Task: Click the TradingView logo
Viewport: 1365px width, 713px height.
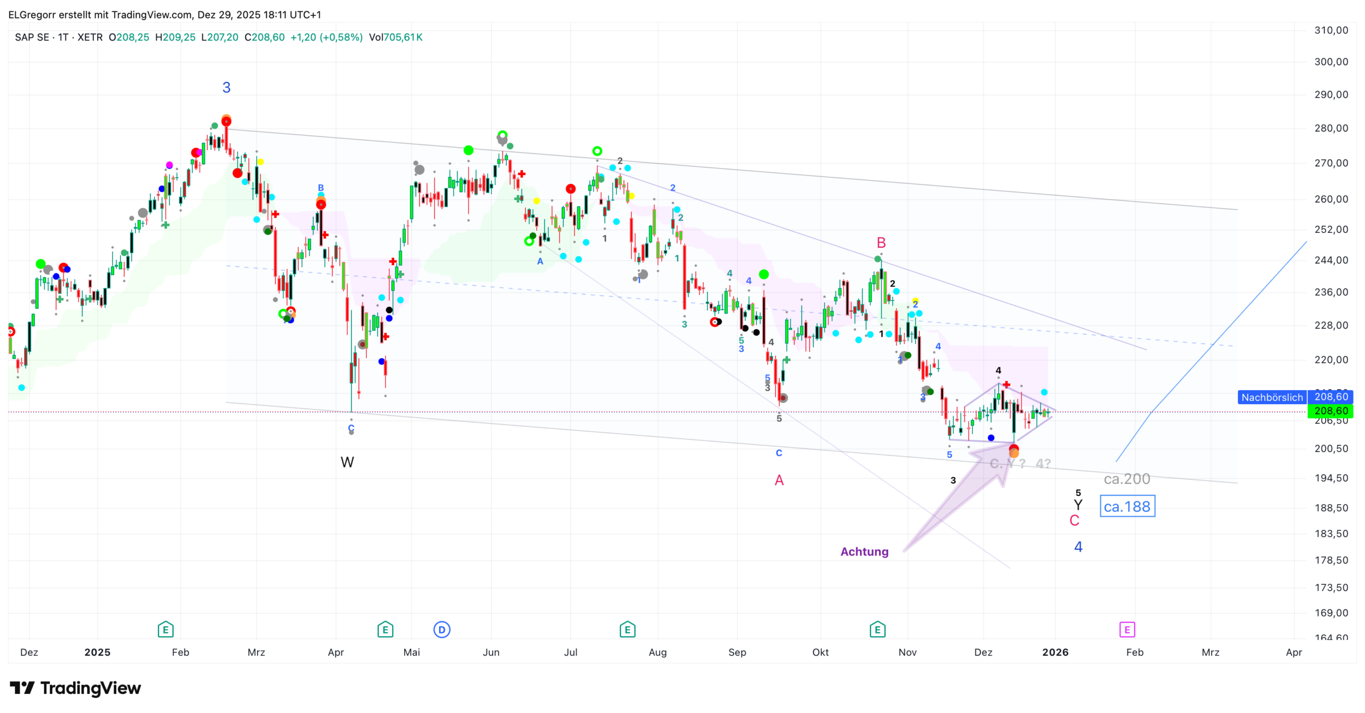Action: coord(75,688)
